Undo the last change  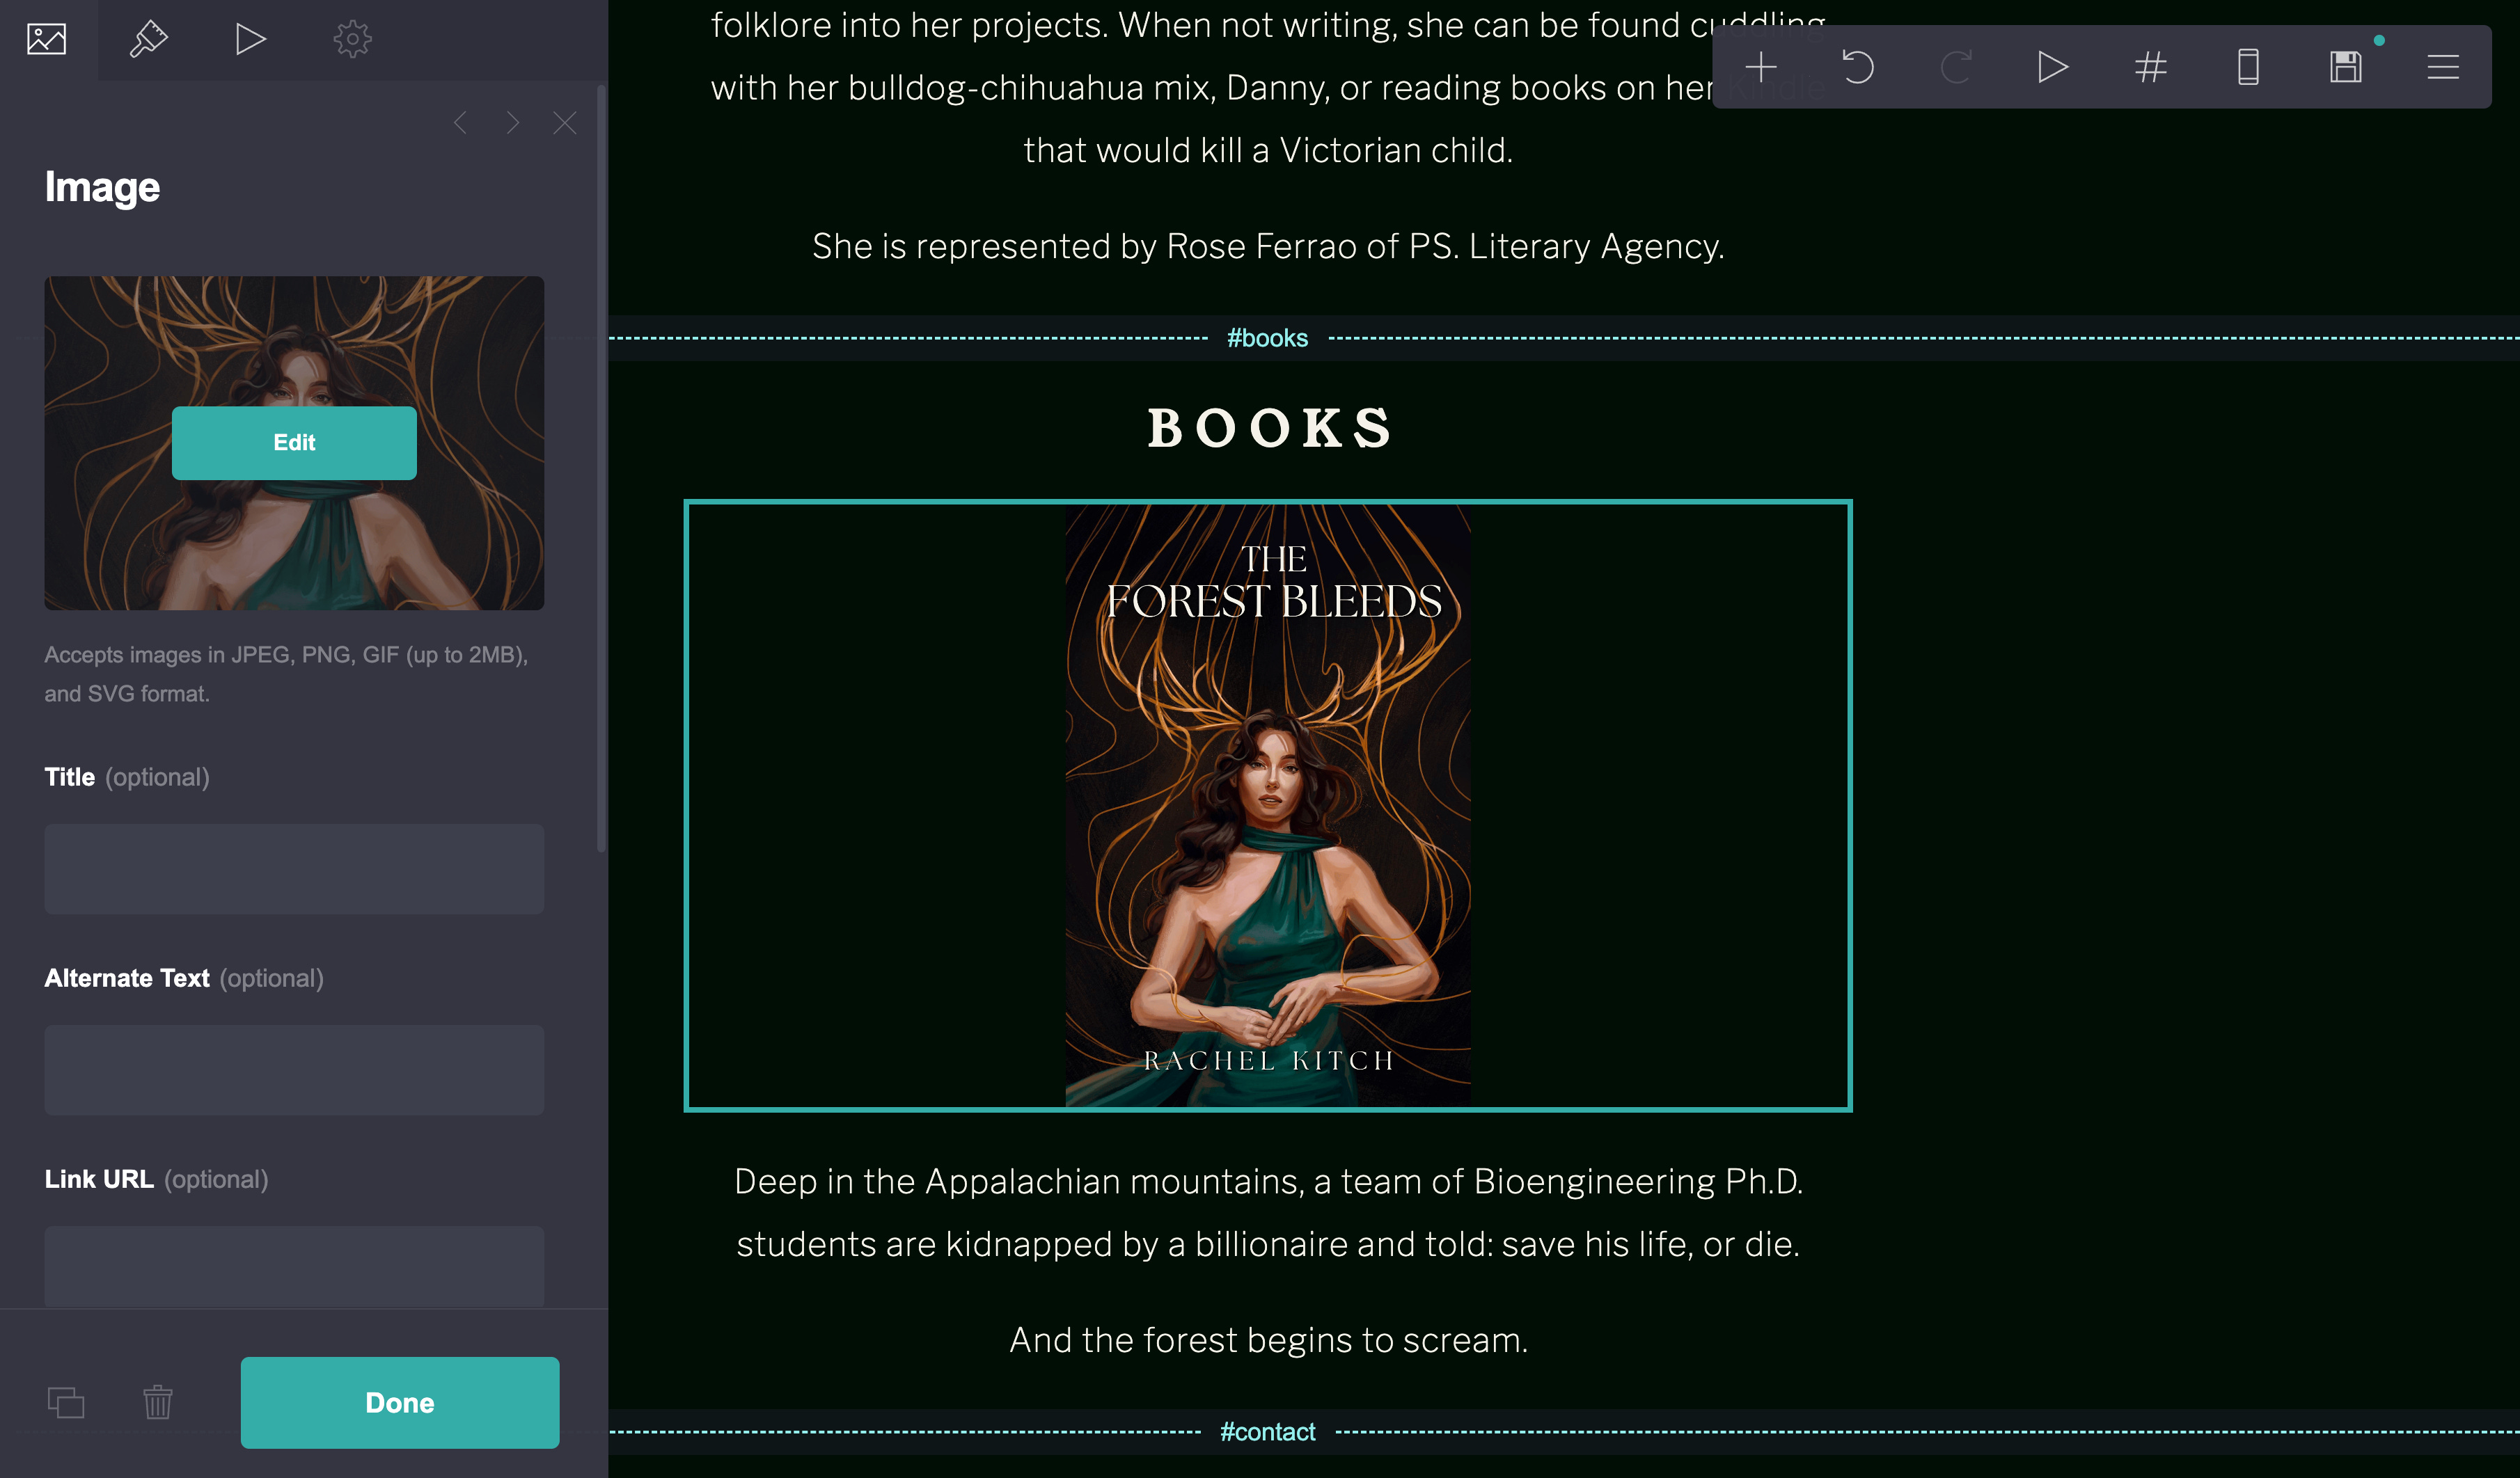pos(1858,67)
